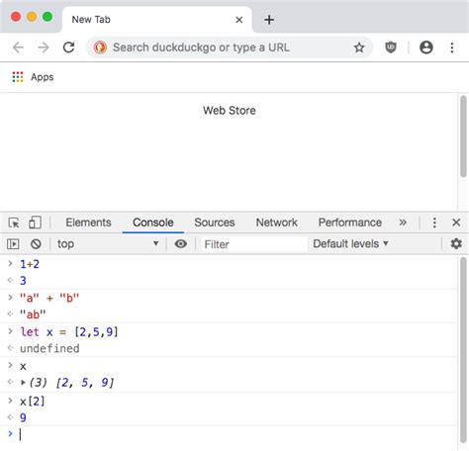Click the "undefined" output line
This screenshot has height=451, width=469.
pyautogui.click(x=49, y=348)
